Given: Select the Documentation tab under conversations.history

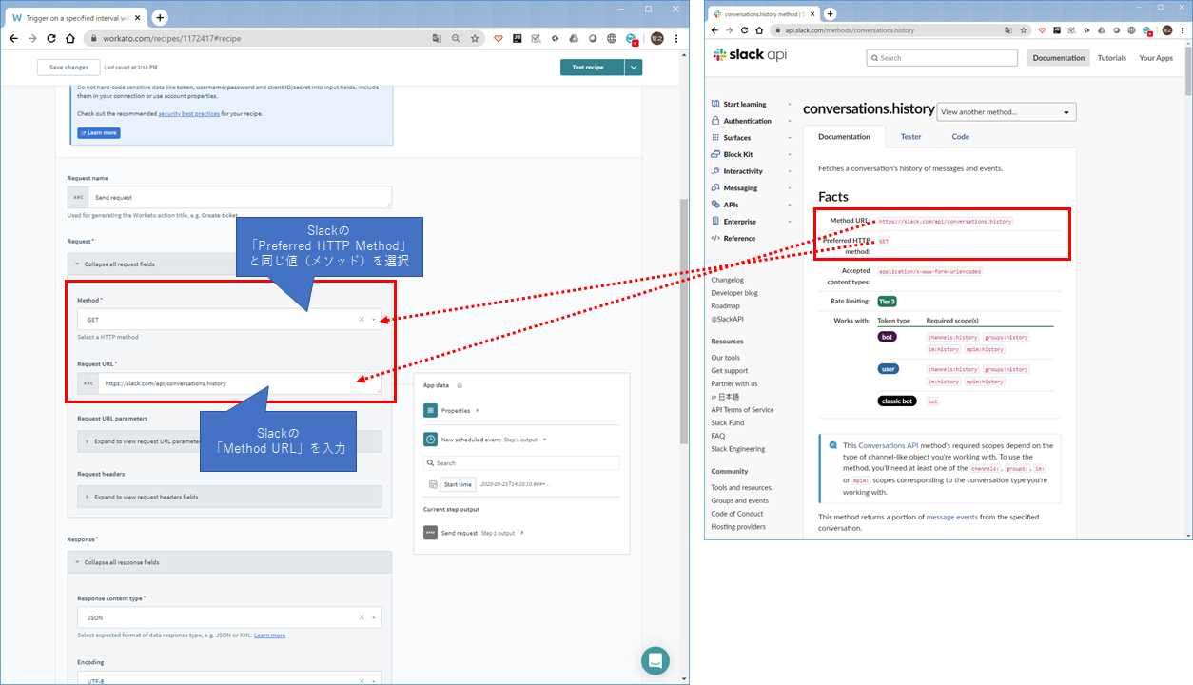Looking at the screenshot, I should click(844, 136).
